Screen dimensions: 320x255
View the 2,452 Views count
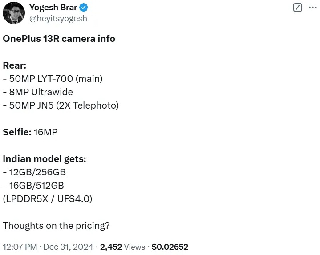(x=123, y=247)
